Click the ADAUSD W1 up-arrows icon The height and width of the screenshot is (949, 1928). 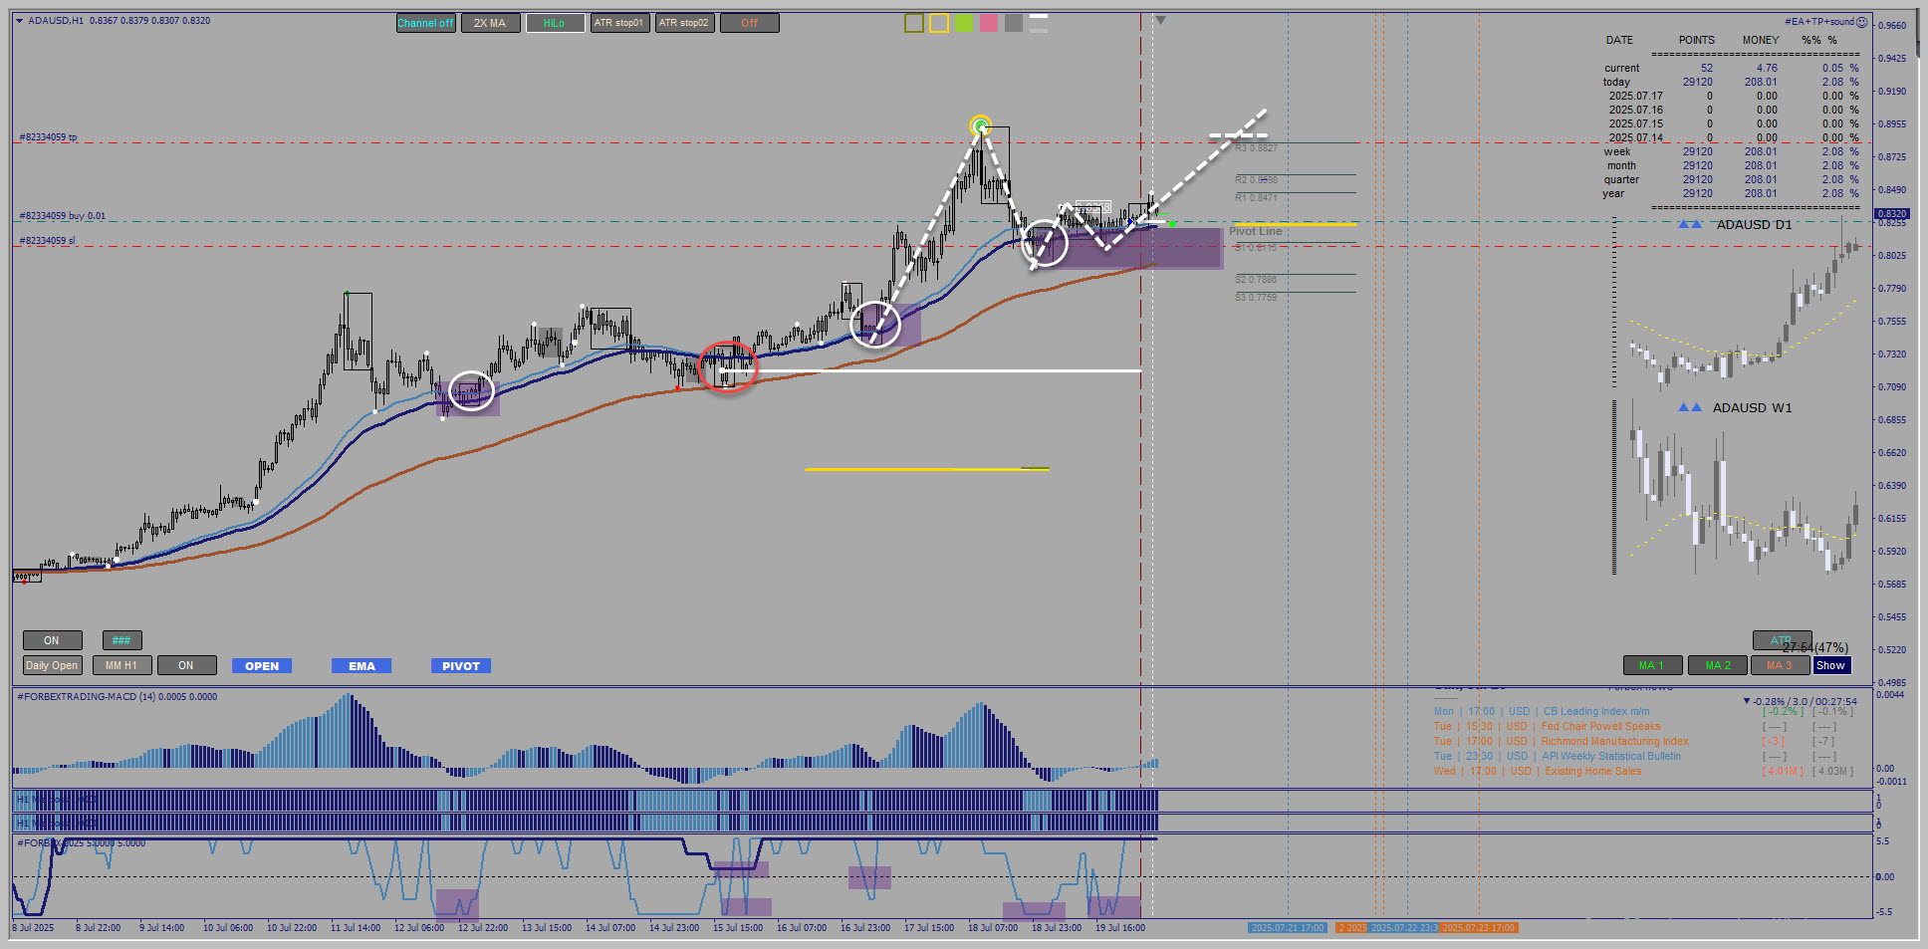pyautogui.click(x=1690, y=407)
